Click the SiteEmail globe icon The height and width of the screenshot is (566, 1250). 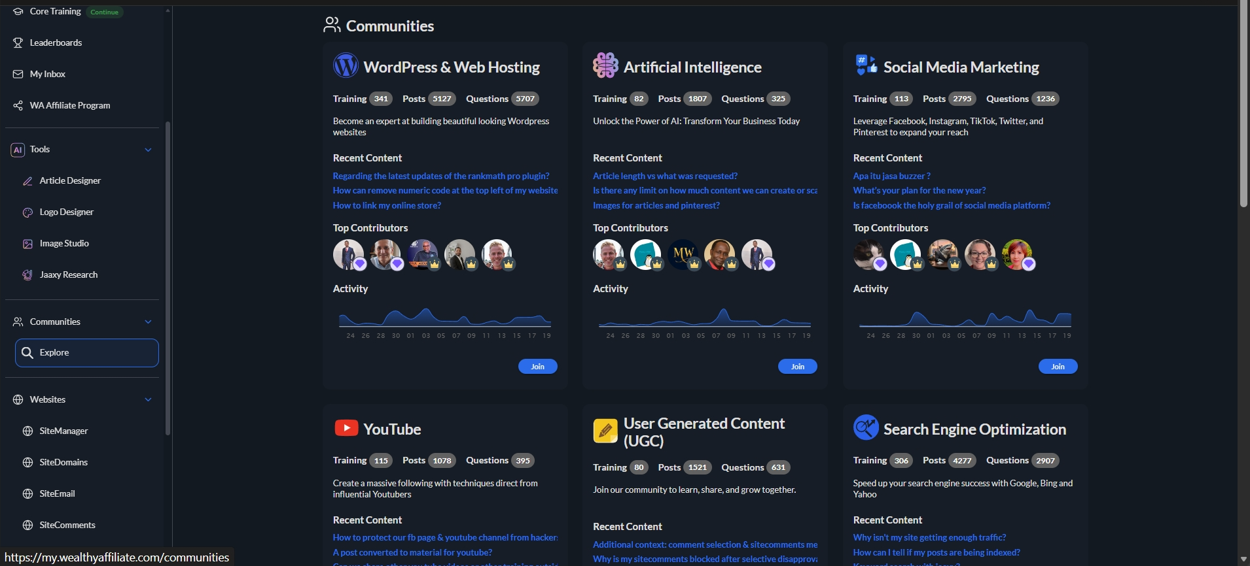(x=27, y=493)
